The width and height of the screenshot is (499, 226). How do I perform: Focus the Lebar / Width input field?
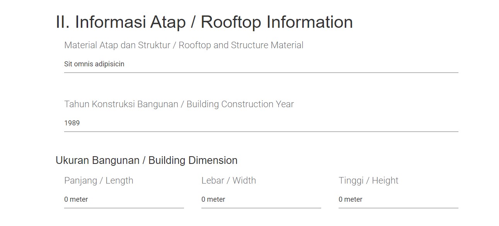[261, 199]
